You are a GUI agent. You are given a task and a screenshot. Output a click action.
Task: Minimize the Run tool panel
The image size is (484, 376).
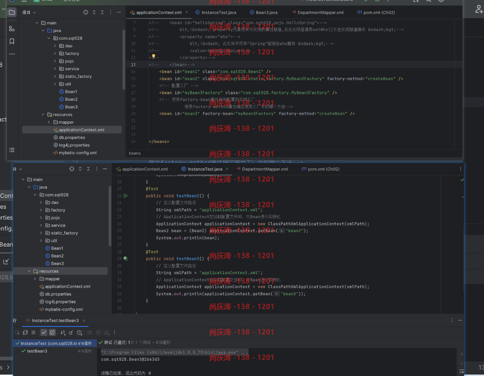(x=460, y=320)
